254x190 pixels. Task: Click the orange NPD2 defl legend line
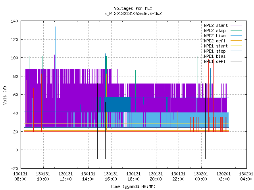(x=237, y=40)
